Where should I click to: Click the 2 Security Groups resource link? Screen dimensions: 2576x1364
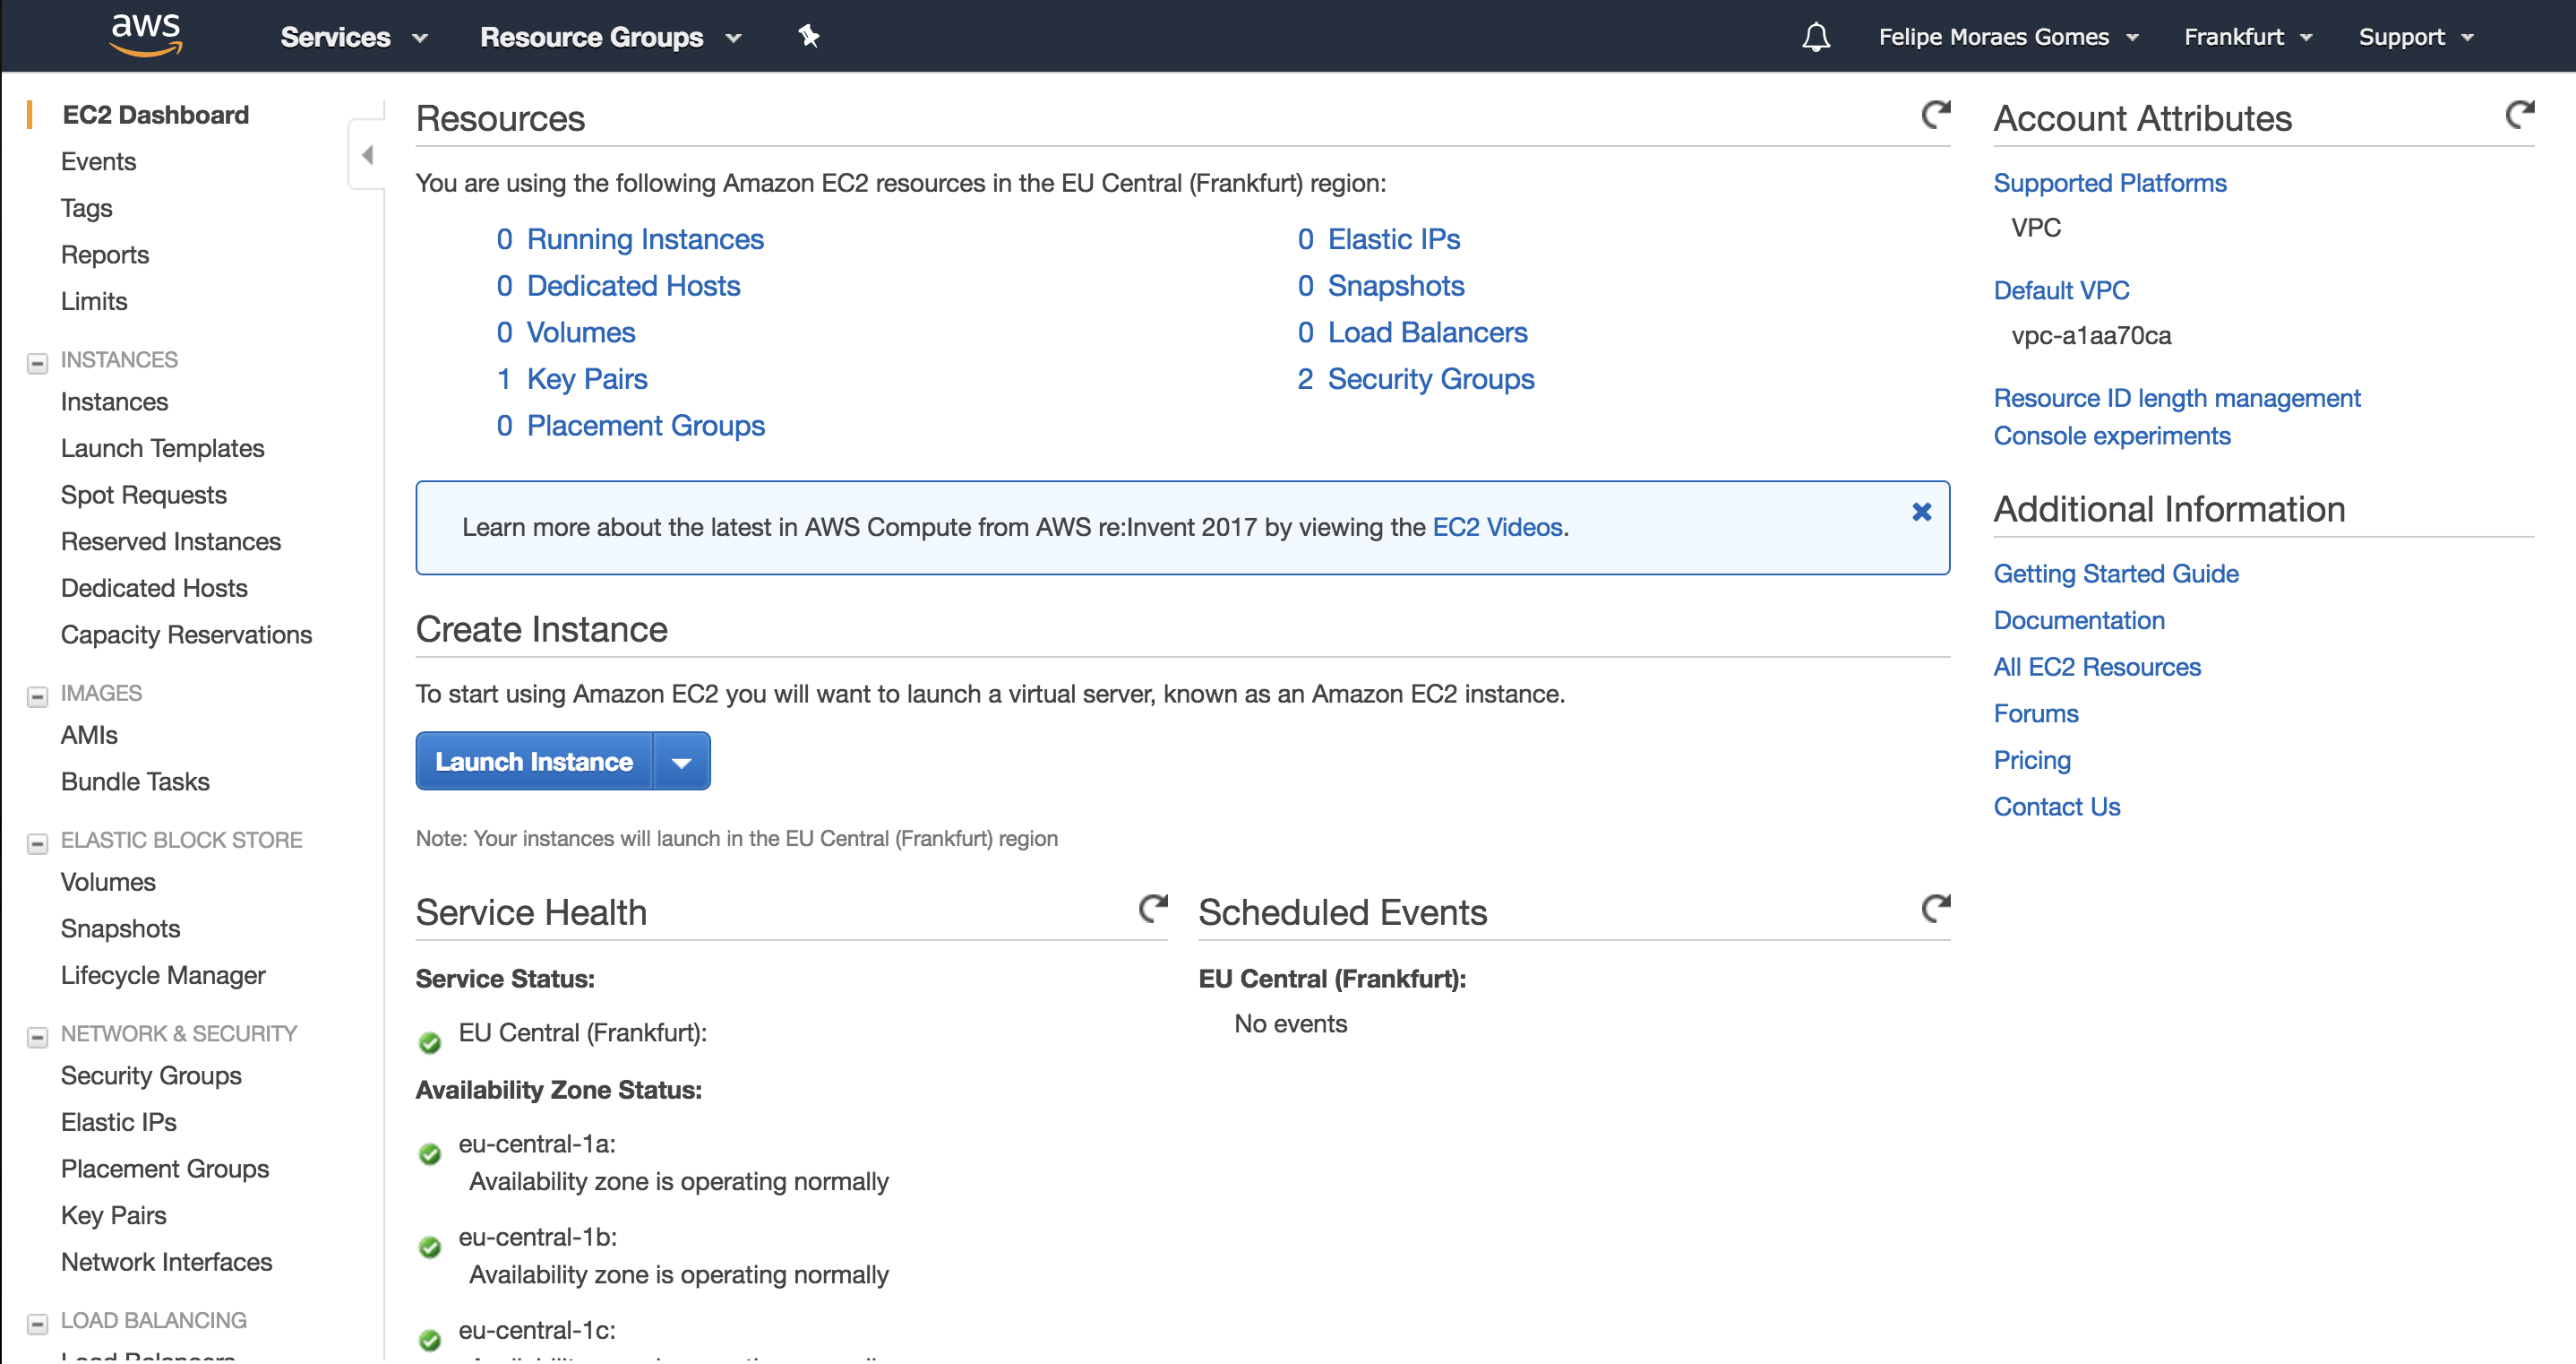point(1416,378)
